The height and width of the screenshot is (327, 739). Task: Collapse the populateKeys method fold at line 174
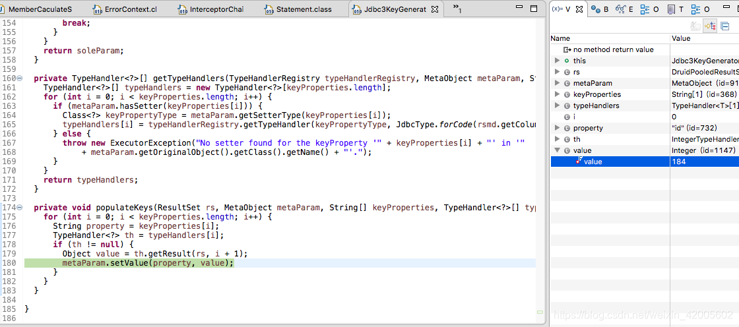pyautogui.click(x=19, y=207)
